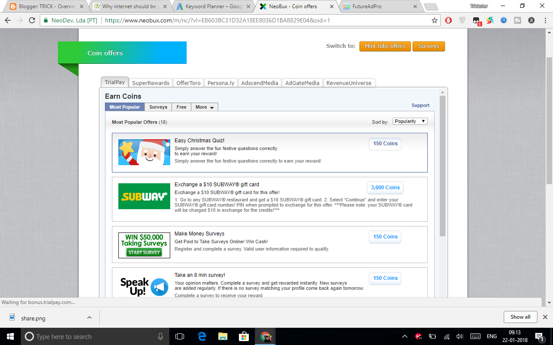553x345 pixels.
Task: Switch to the Persona.ly tab
Action: [221, 83]
